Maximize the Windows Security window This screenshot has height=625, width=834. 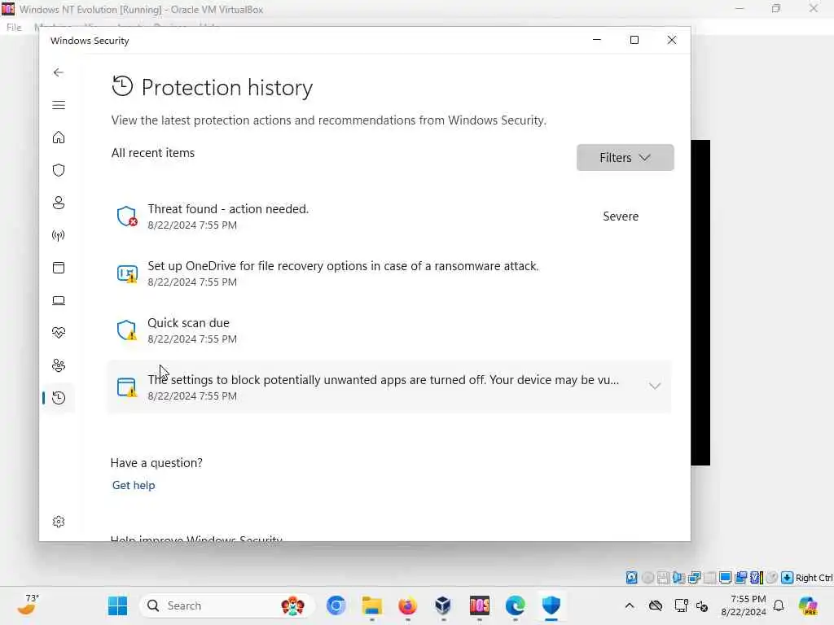coord(634,40)
